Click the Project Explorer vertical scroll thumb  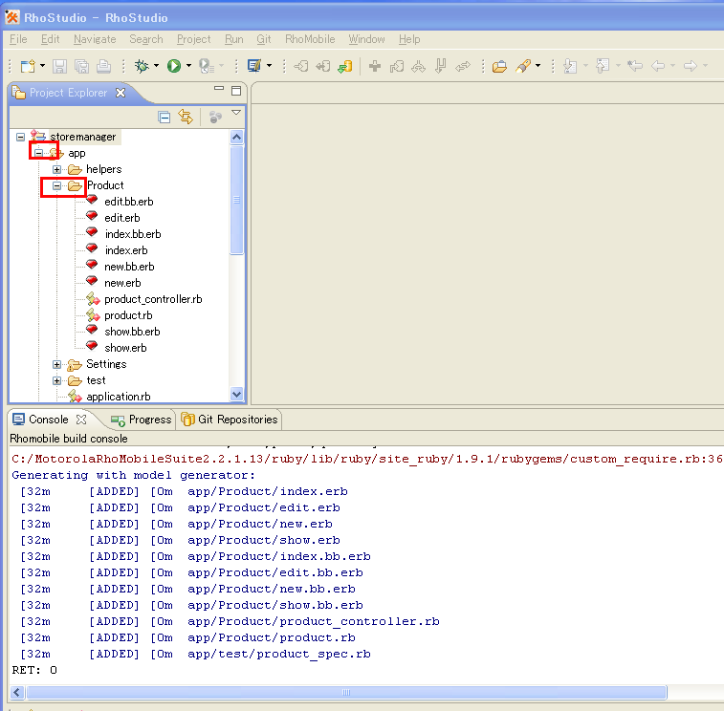click(x=236, y=201)
